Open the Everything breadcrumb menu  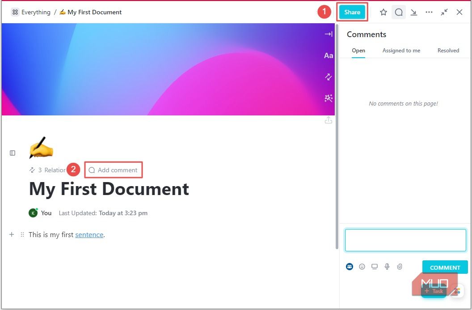[x=31, y=12]
